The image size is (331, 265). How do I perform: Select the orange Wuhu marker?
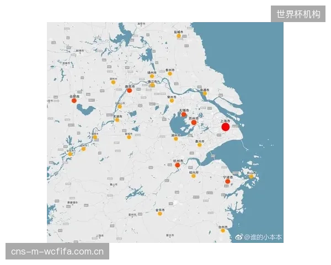pyautogui.click(x=117, y=120)
